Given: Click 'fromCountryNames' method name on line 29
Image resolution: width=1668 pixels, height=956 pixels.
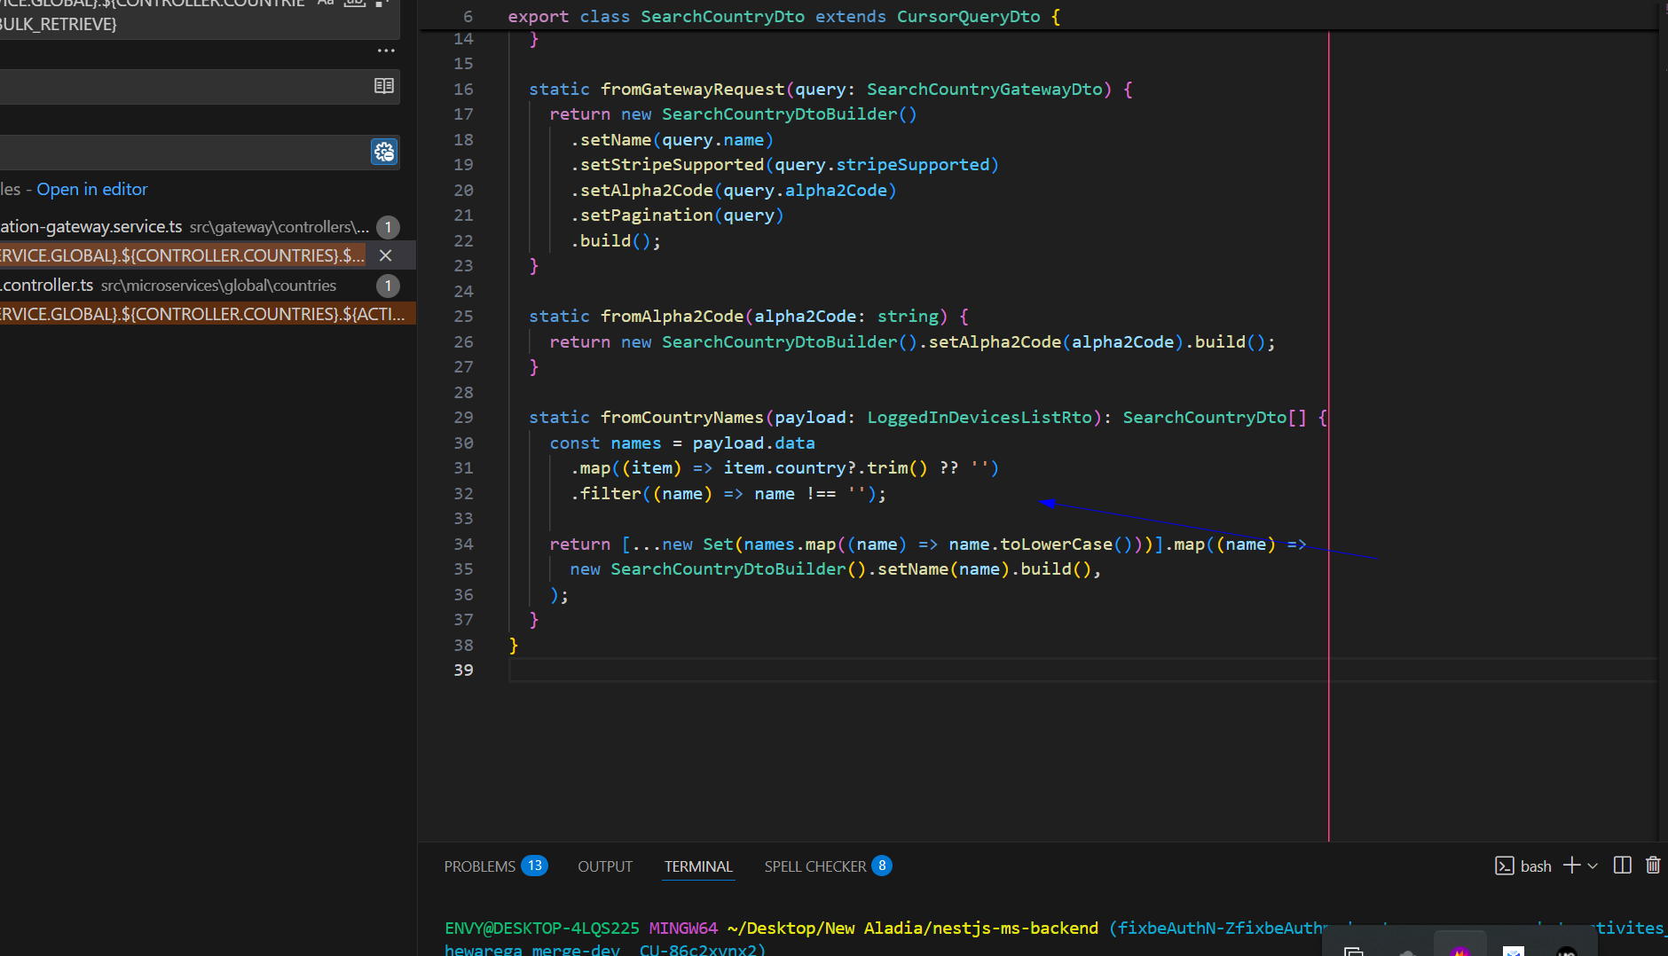Looking at the screenshot, I should click(681, 417).
